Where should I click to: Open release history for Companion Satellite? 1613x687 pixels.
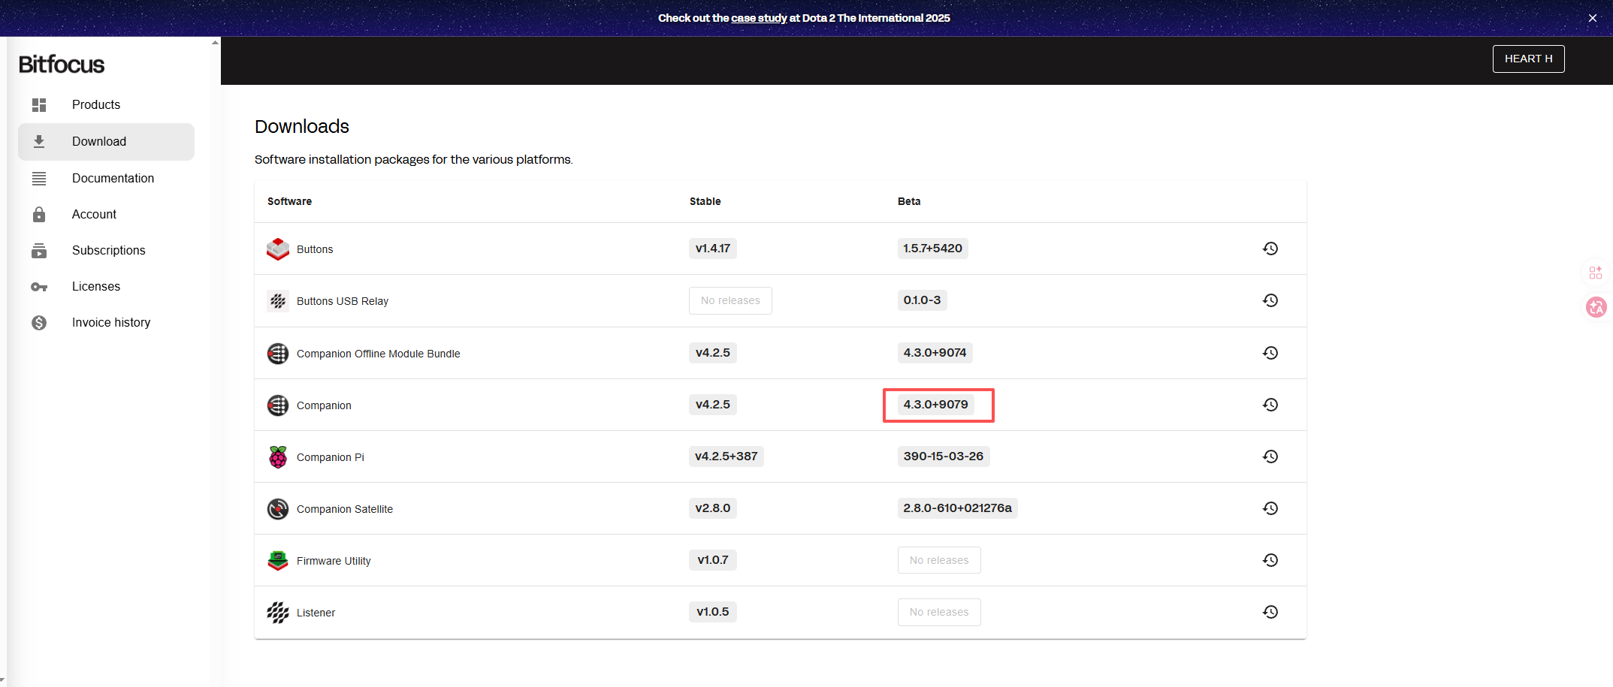click(1270, 508)
